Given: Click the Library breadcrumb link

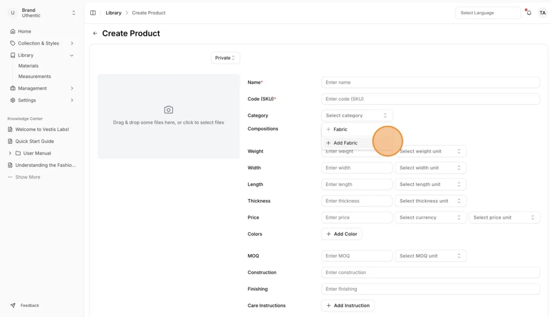Looking at the screenshot, I should [113, 13].
